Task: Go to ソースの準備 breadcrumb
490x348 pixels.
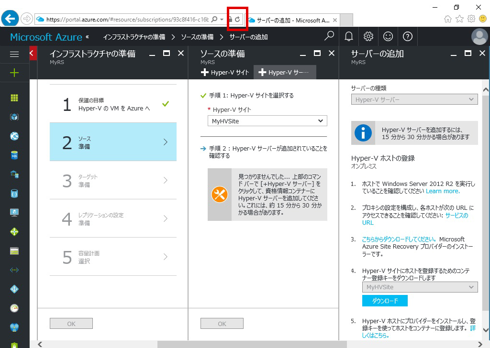Action: [x=197, y=37]
